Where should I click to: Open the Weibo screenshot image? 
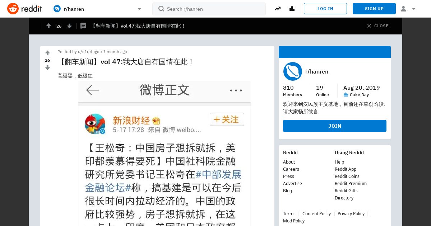pos(164,154)
